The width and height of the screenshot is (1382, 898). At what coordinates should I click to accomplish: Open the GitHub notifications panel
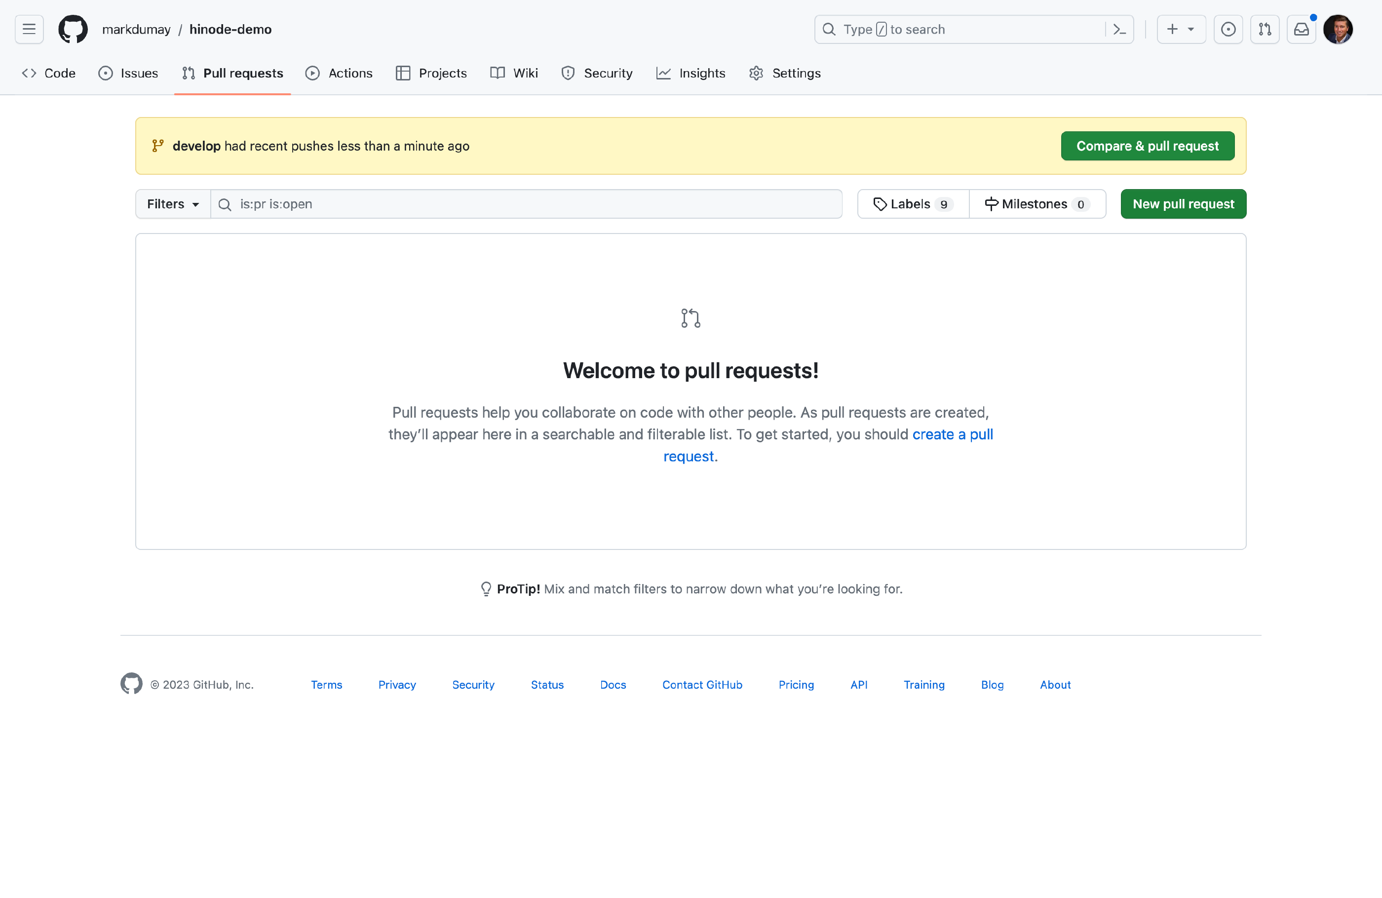1302,29
